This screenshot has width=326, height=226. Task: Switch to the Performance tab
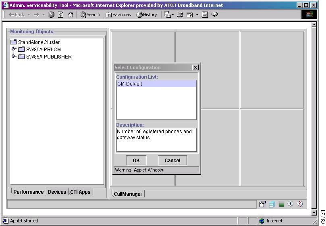(29, 192)
